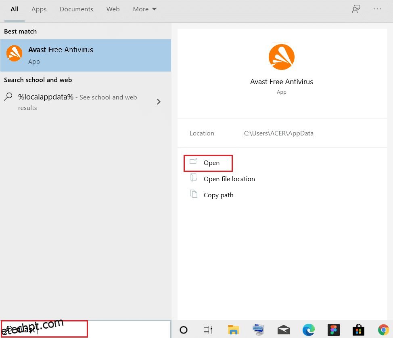The width and height of the screenshot is (393, 338).
Task: Click Open file location
Action: pos(229,179)
